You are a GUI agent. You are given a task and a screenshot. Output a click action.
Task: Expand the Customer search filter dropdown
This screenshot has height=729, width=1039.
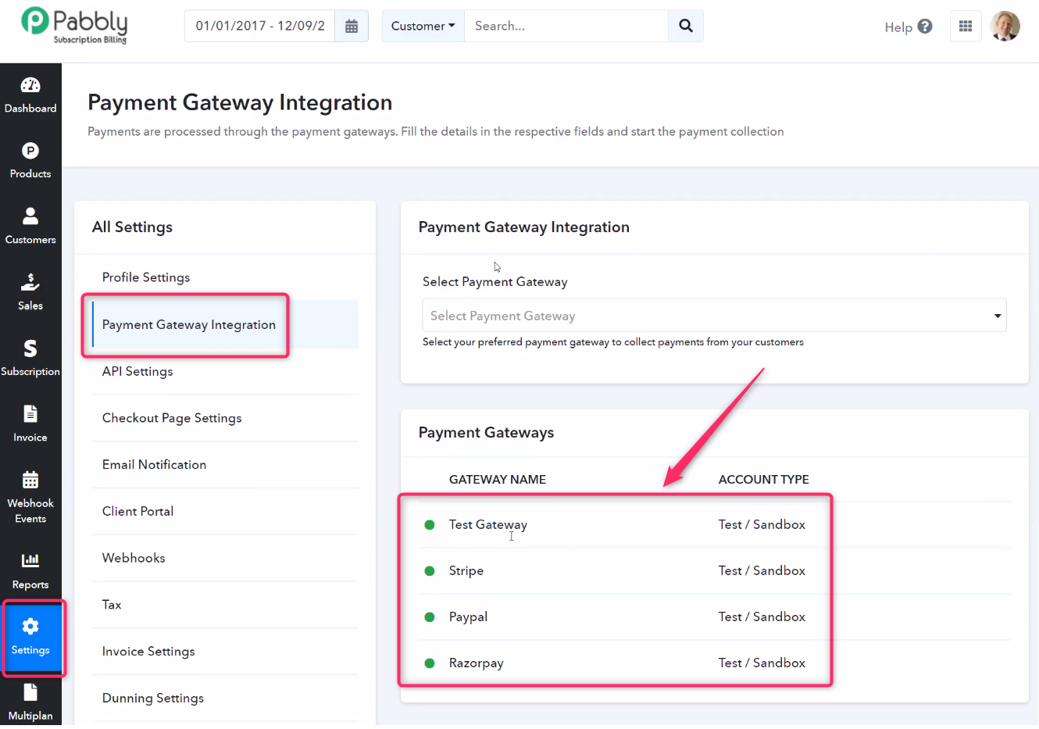tap(423, 27)
